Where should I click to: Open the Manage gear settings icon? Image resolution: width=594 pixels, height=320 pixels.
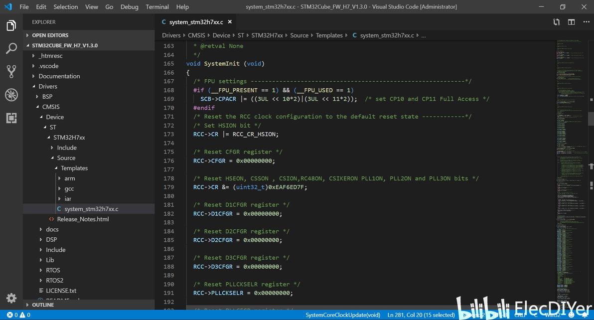pyautogui.click(x=11, y=298)
